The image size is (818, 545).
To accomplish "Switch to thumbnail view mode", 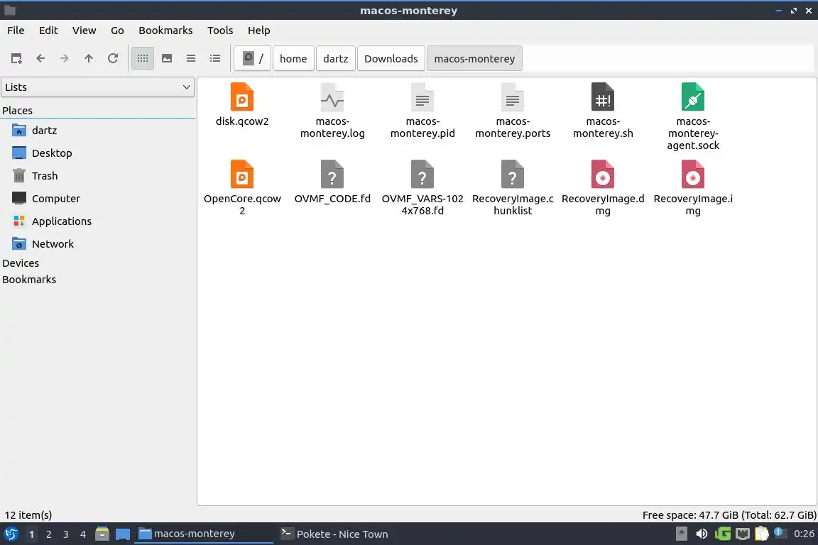I will tap(167, 58).
